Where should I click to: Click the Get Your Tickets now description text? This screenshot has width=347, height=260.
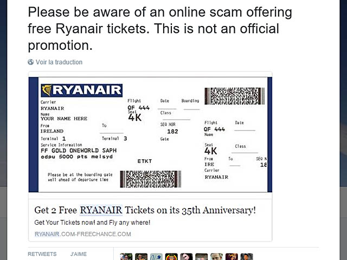pos(92,223)
